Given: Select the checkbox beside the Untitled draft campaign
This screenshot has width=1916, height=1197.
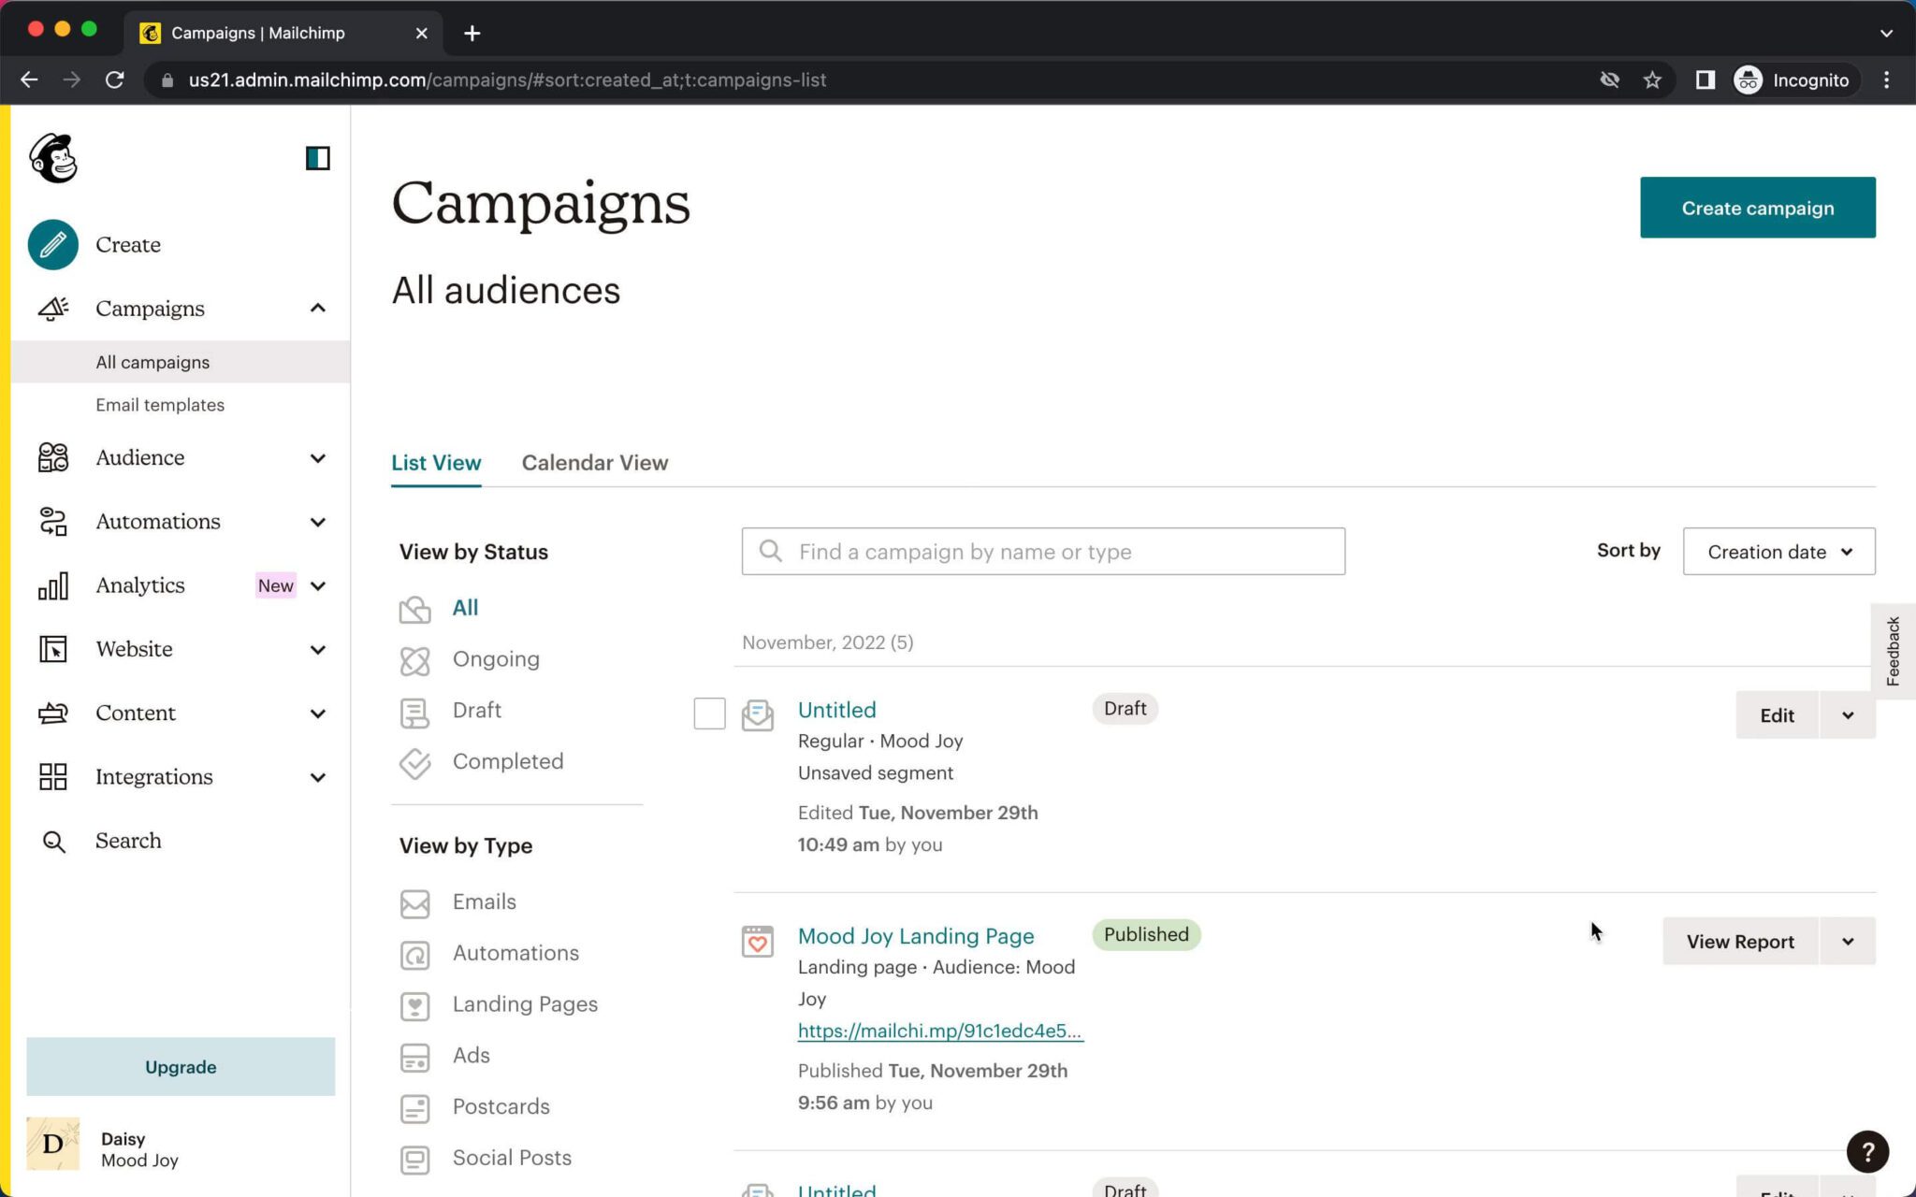Looking at the screenshot, I should [709, 713].
